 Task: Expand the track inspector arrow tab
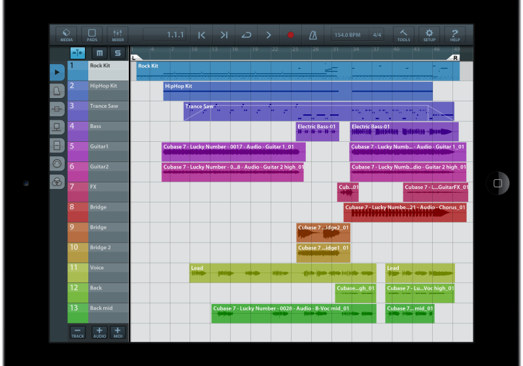58,73
